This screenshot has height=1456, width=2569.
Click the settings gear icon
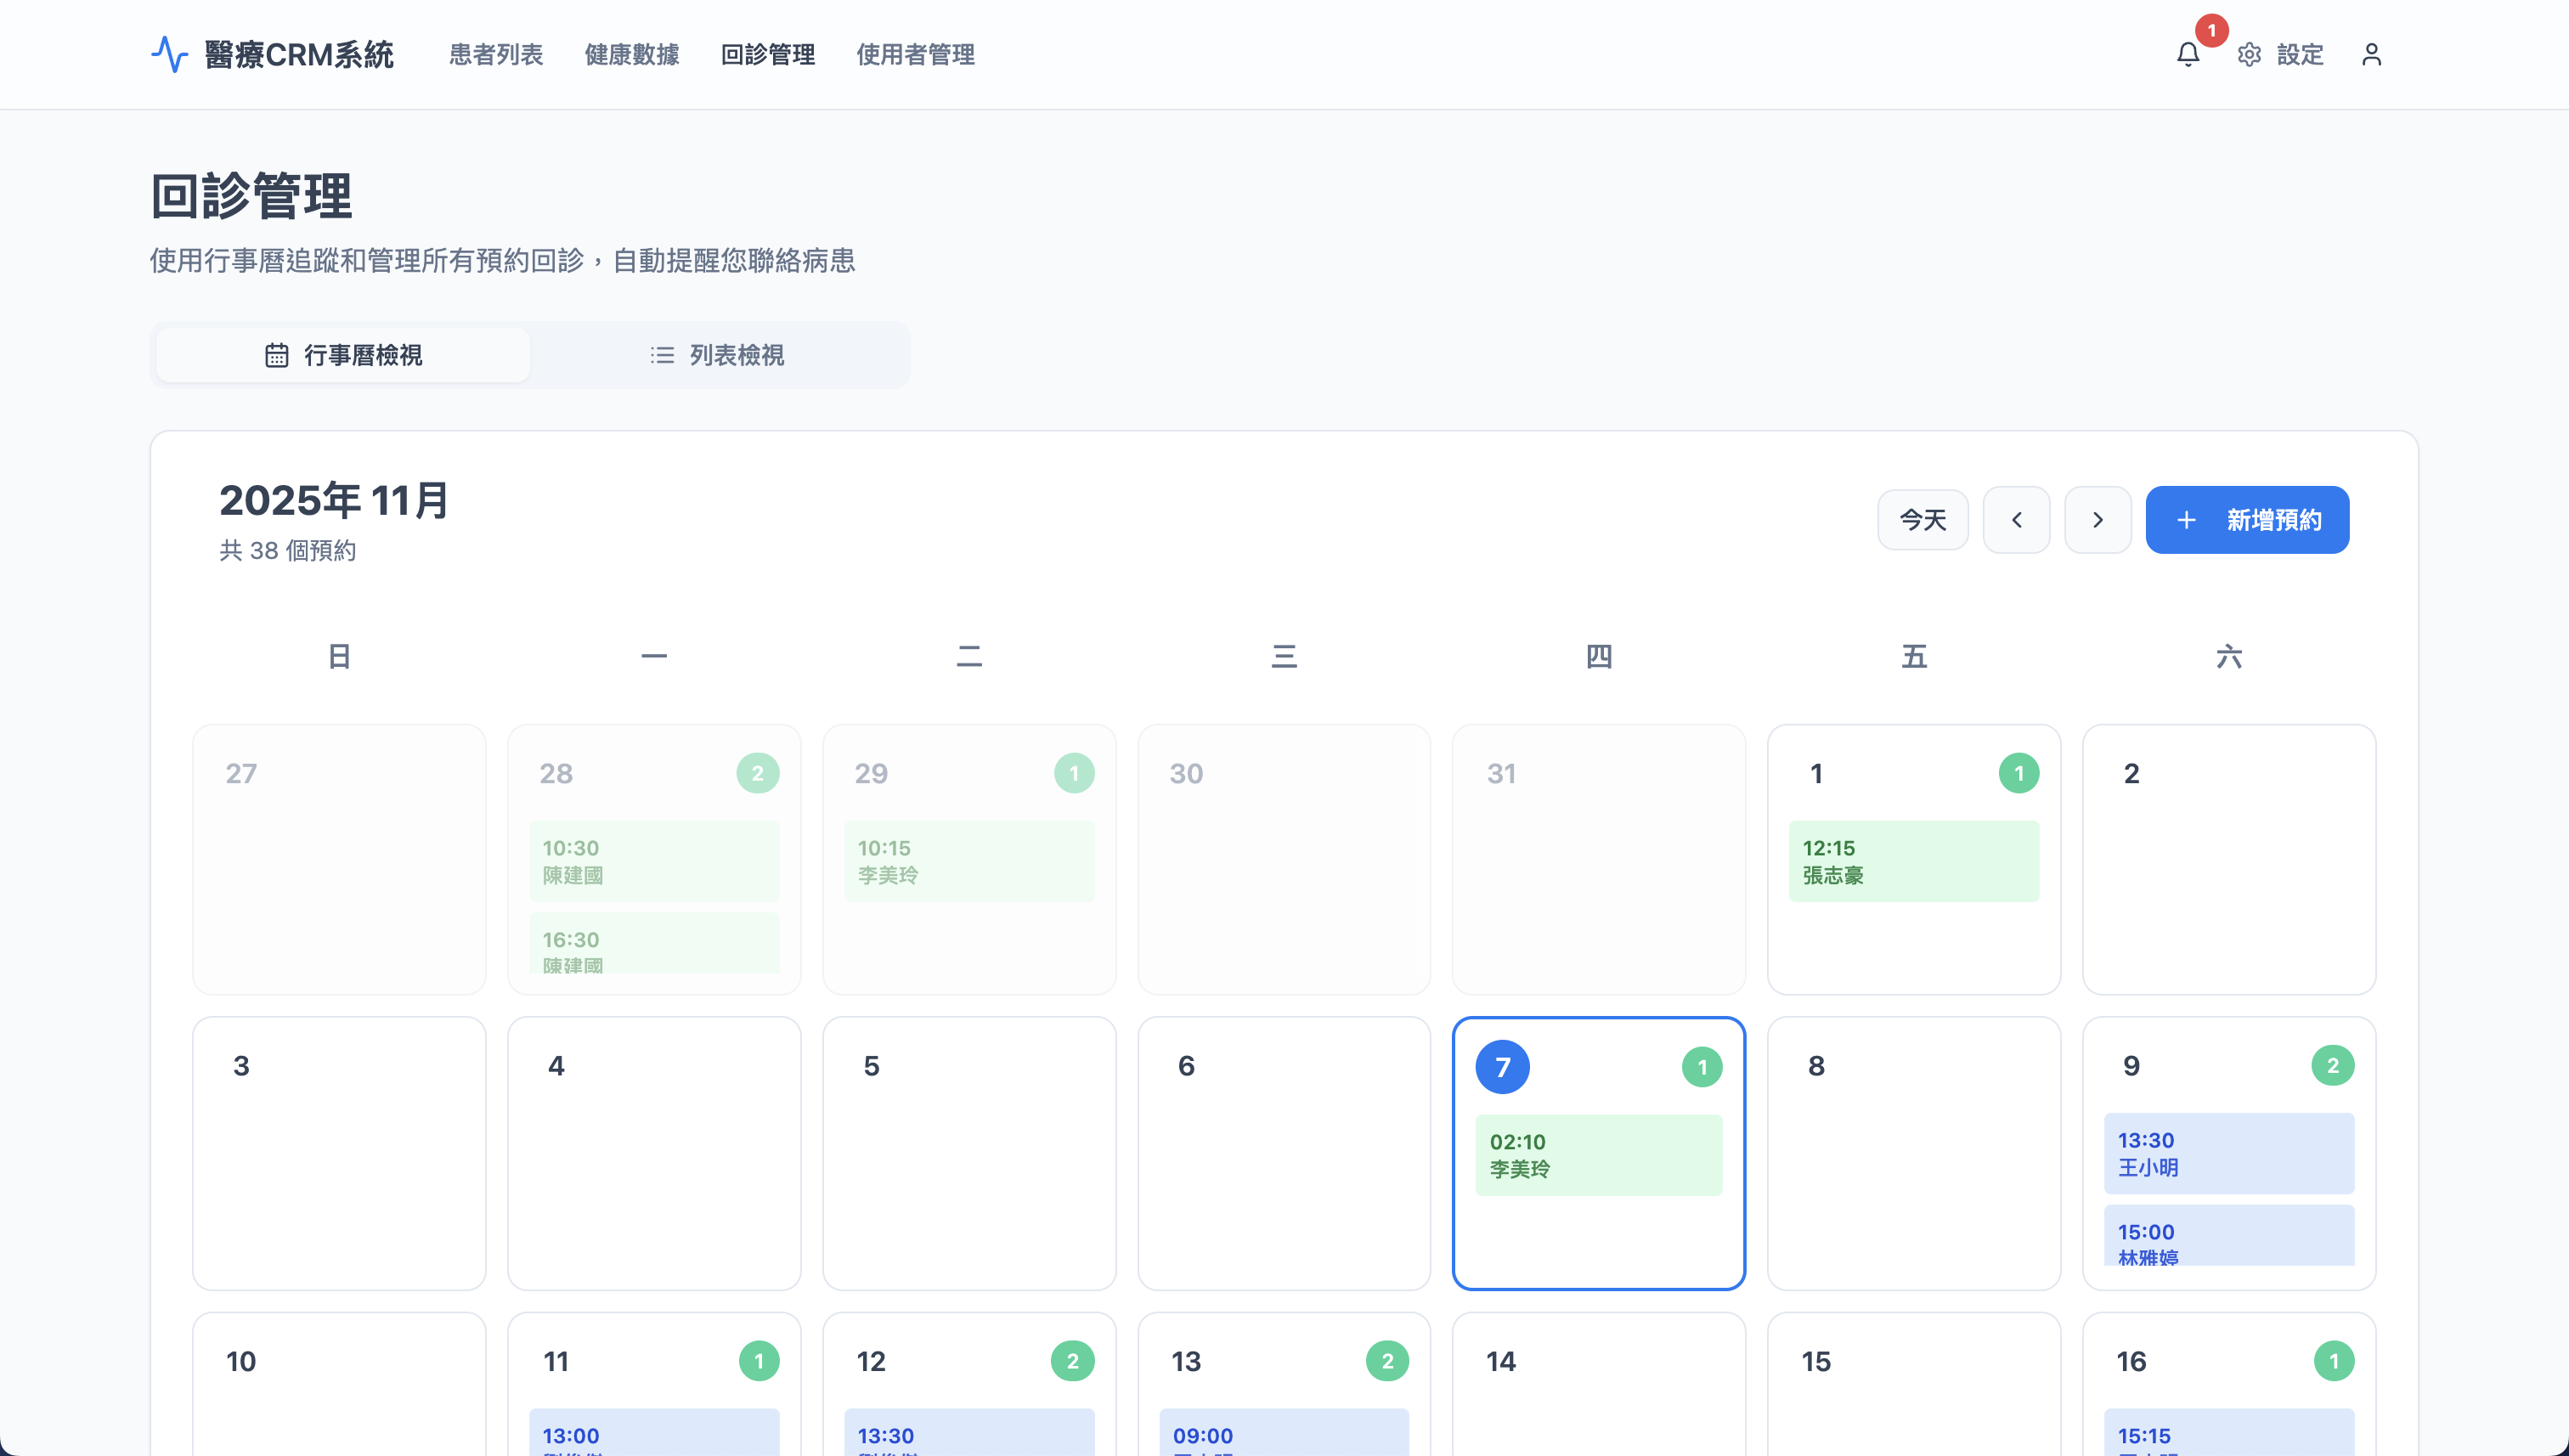pyautogui.click(x=2249, y=54)
